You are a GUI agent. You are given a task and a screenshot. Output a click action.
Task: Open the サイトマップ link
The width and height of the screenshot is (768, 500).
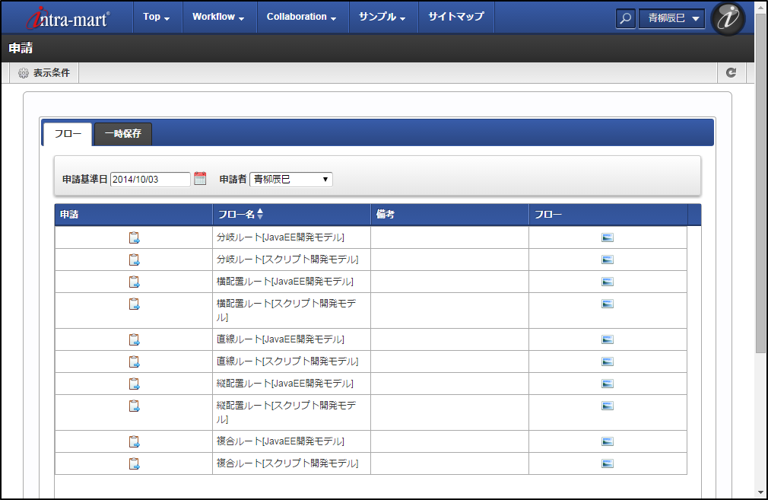[455, 17]
